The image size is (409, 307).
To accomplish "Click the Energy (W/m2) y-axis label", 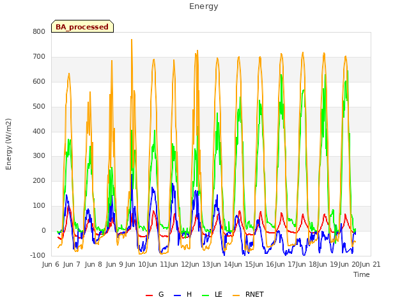I will tap(8, 144).
